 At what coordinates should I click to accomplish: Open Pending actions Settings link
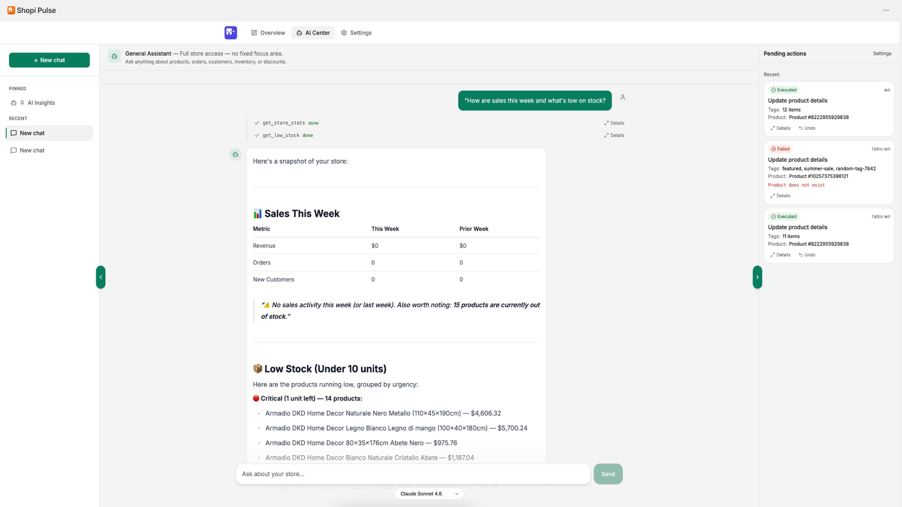pos(882,54)
